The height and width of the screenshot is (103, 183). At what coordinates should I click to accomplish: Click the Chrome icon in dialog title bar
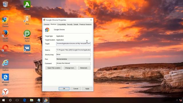click(44, 20)
